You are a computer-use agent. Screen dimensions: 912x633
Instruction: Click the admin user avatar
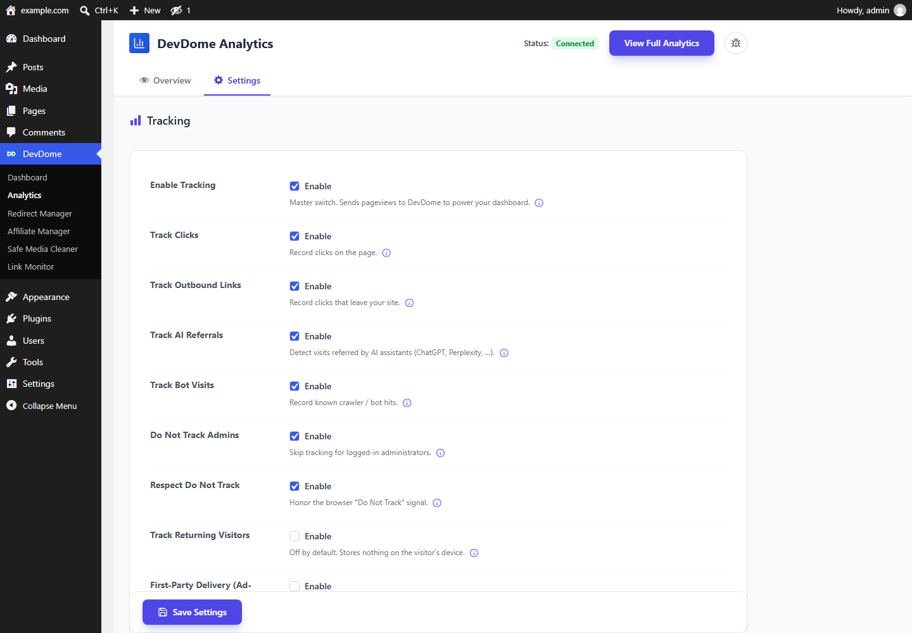click(900, 10)
